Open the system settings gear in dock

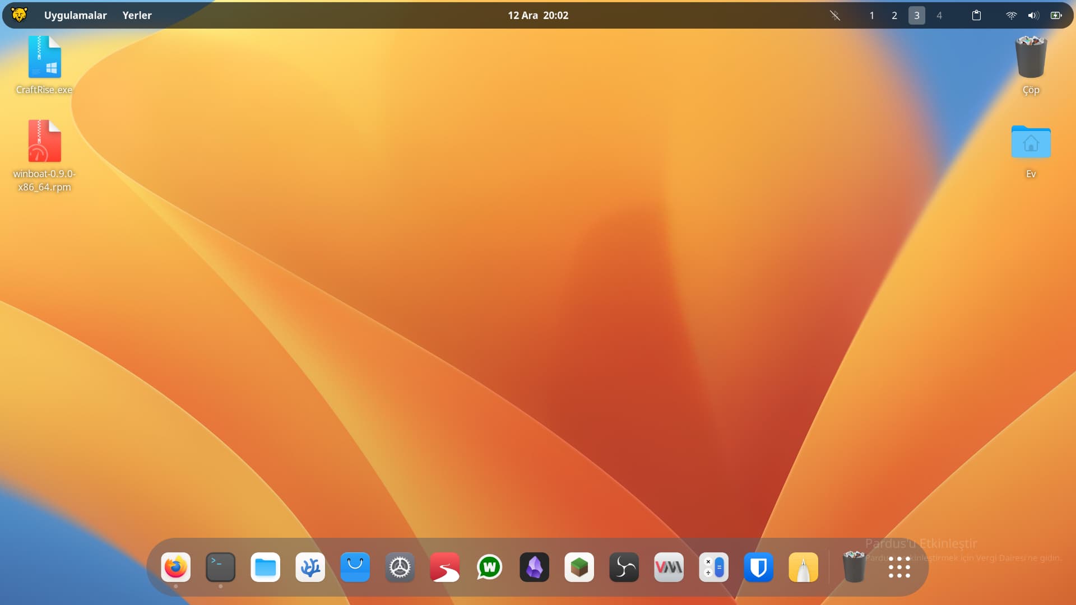(400, 567)
